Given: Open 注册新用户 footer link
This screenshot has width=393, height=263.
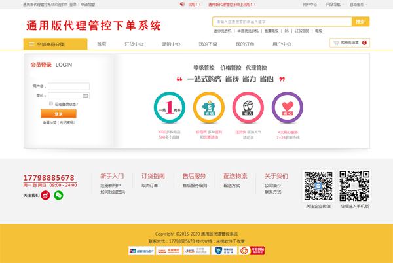Looking at the screenshot, I should pyautogui.click(x=111, y=186).
